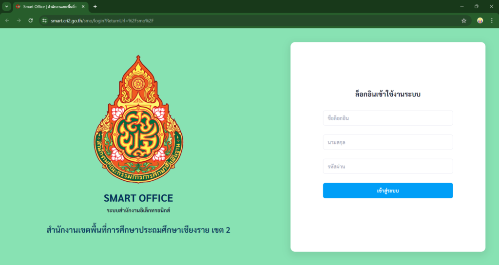Expand the tab search dropdown arrow
Image resolution: width=499 pixels, height=265 pixels.
click(6, 7)
